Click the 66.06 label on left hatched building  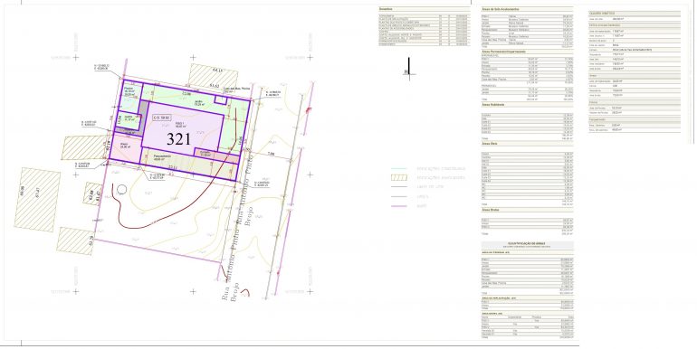pyautogui.click(x=24, y=192)
